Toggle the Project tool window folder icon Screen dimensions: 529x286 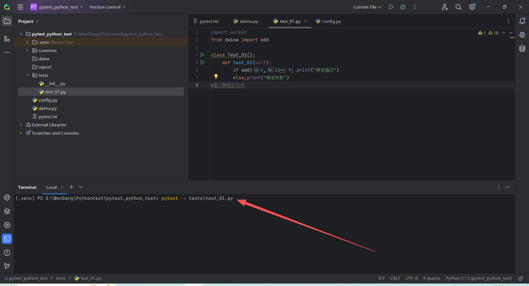pos(7,21)
